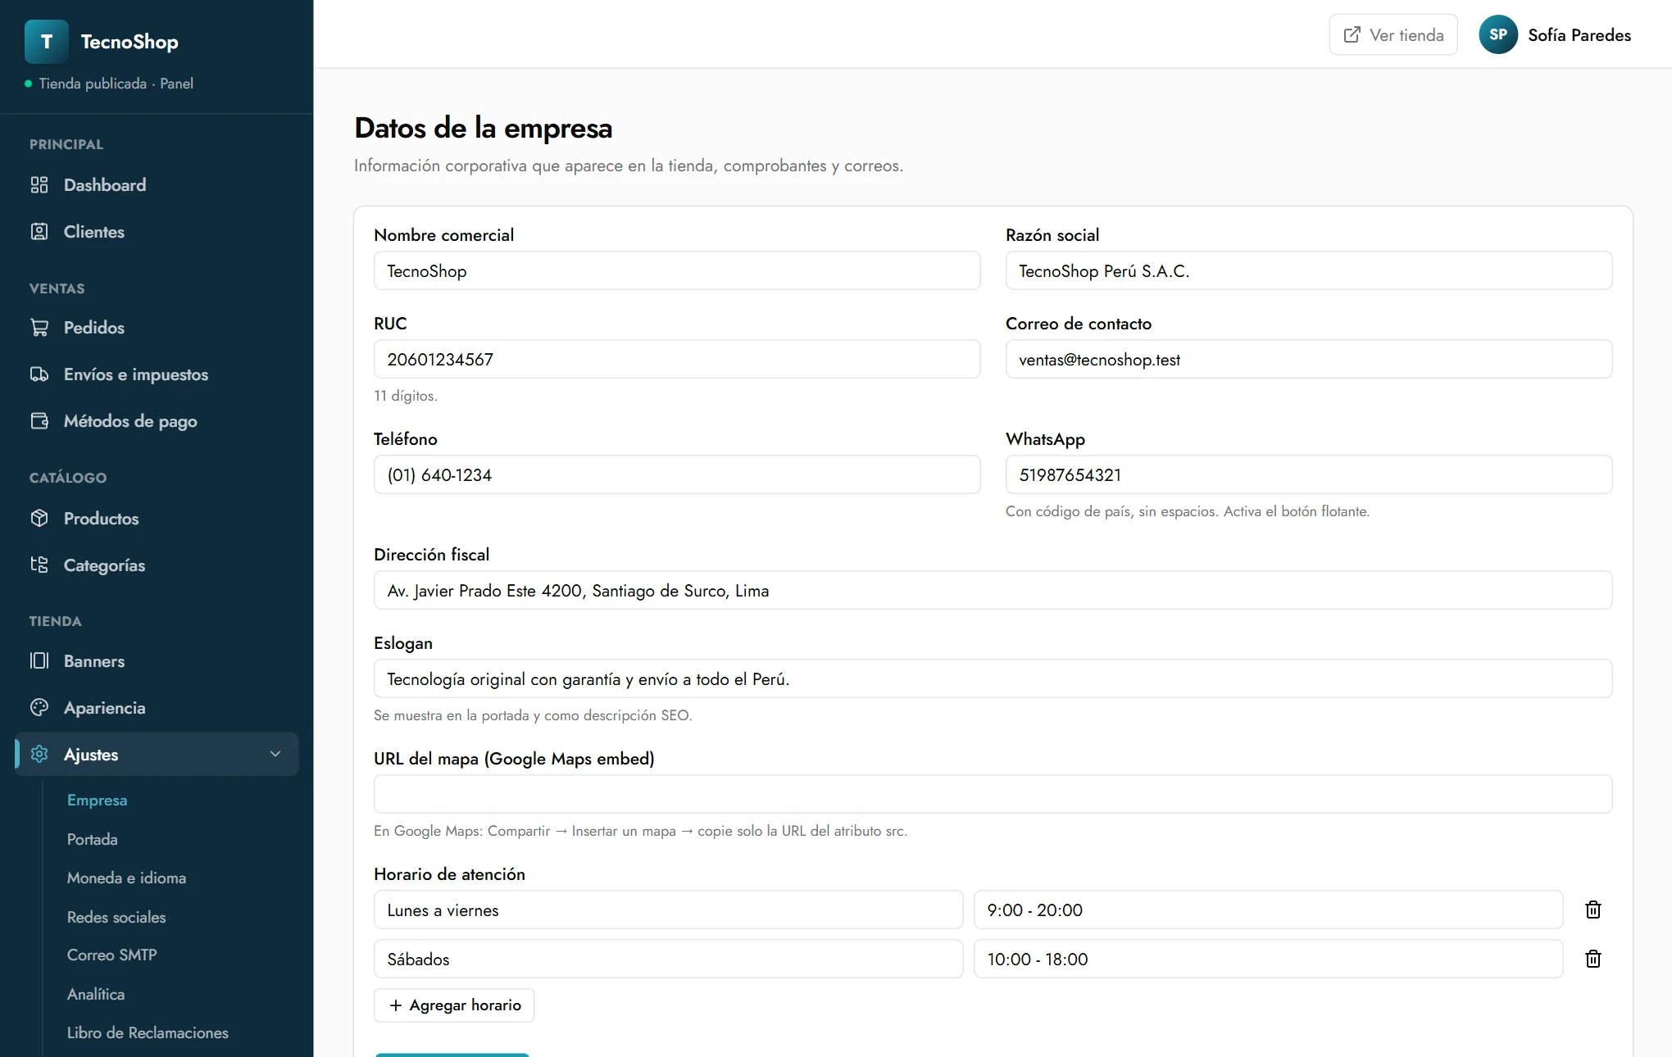
Task: Click the Productos box icon
Action: [x=39, y=519]
